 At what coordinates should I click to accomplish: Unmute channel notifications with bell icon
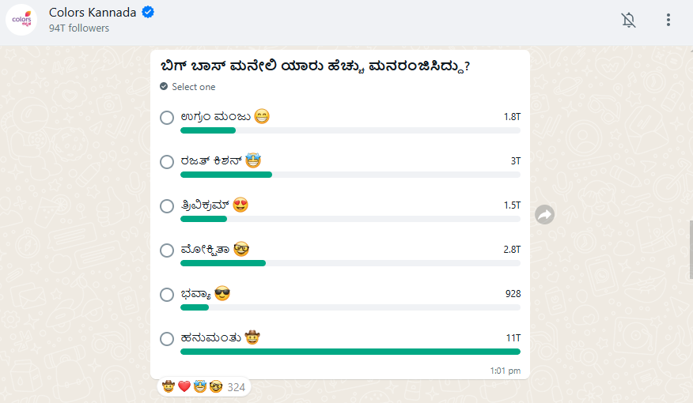[x=629, y=20]
